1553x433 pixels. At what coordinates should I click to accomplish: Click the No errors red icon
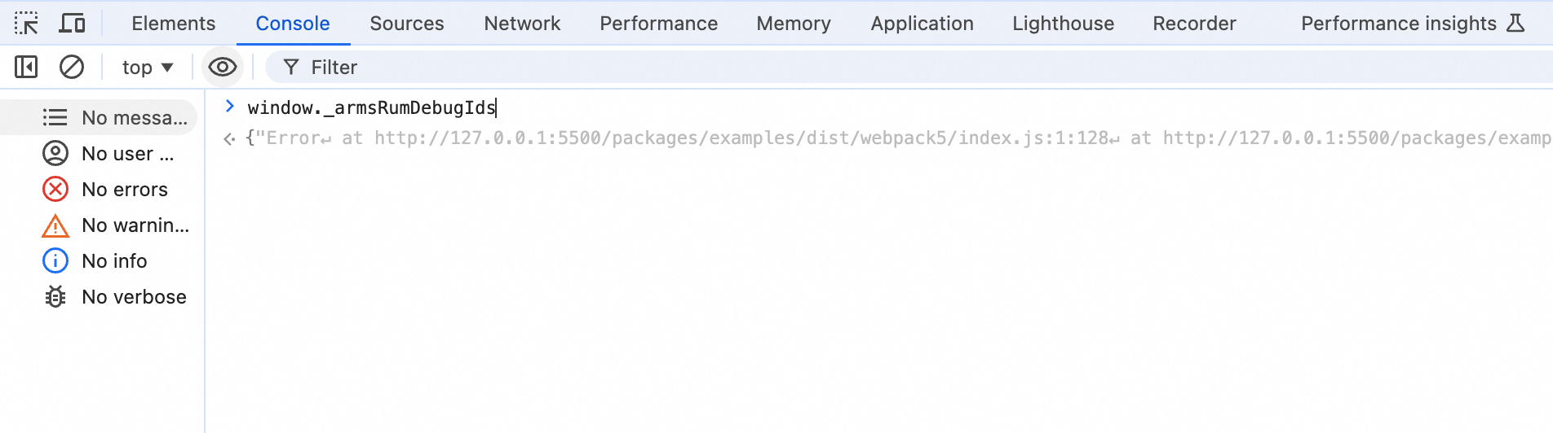(x=55, y=190)
